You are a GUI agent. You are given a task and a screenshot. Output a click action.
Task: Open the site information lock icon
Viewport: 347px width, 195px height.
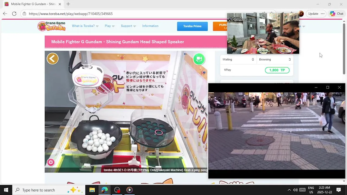click(x=24, y=14)
